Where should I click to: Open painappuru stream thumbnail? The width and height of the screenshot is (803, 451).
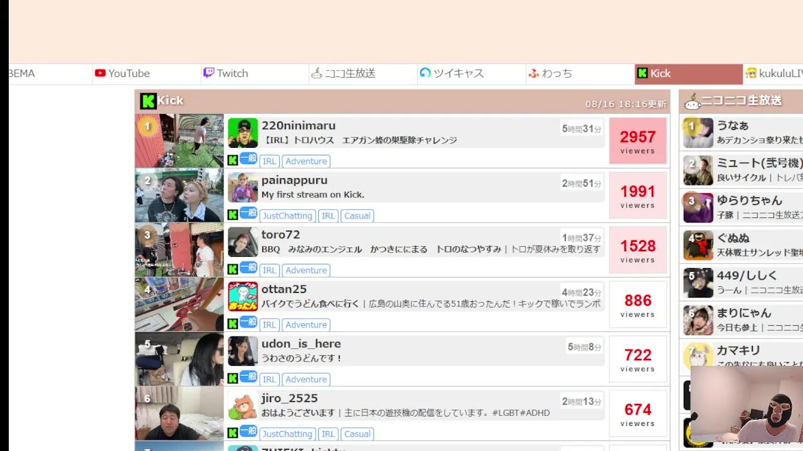[x=179, y=195]
